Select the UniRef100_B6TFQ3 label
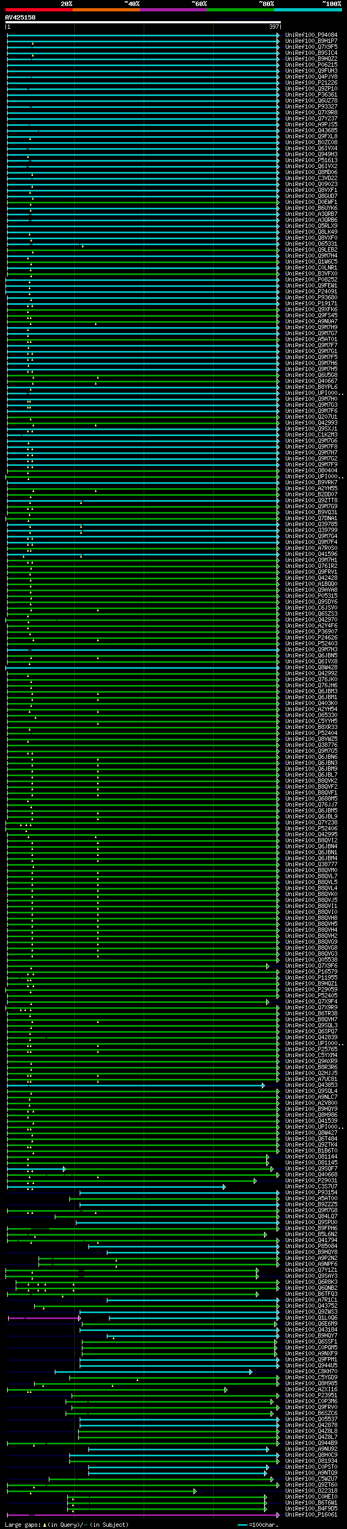Screen dimensions: 347x1529 click(311, 1294)
